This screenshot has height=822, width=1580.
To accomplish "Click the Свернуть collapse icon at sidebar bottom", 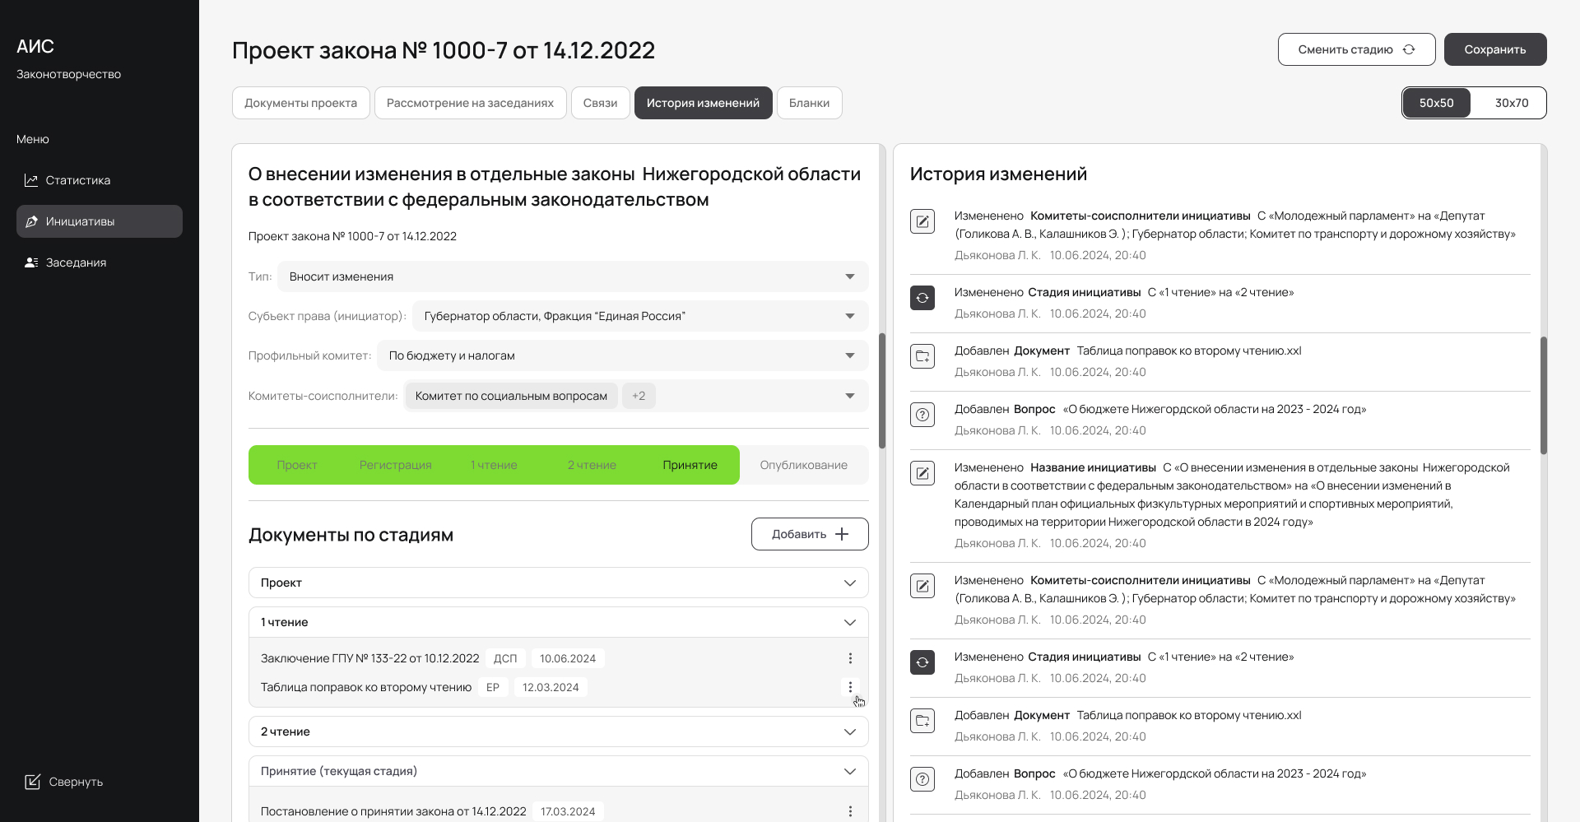I will pyautogui.click(x=32, y=782).
